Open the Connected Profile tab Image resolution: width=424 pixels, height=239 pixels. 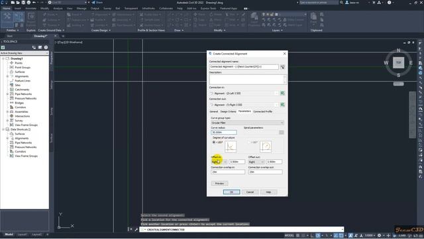point(262,112)
